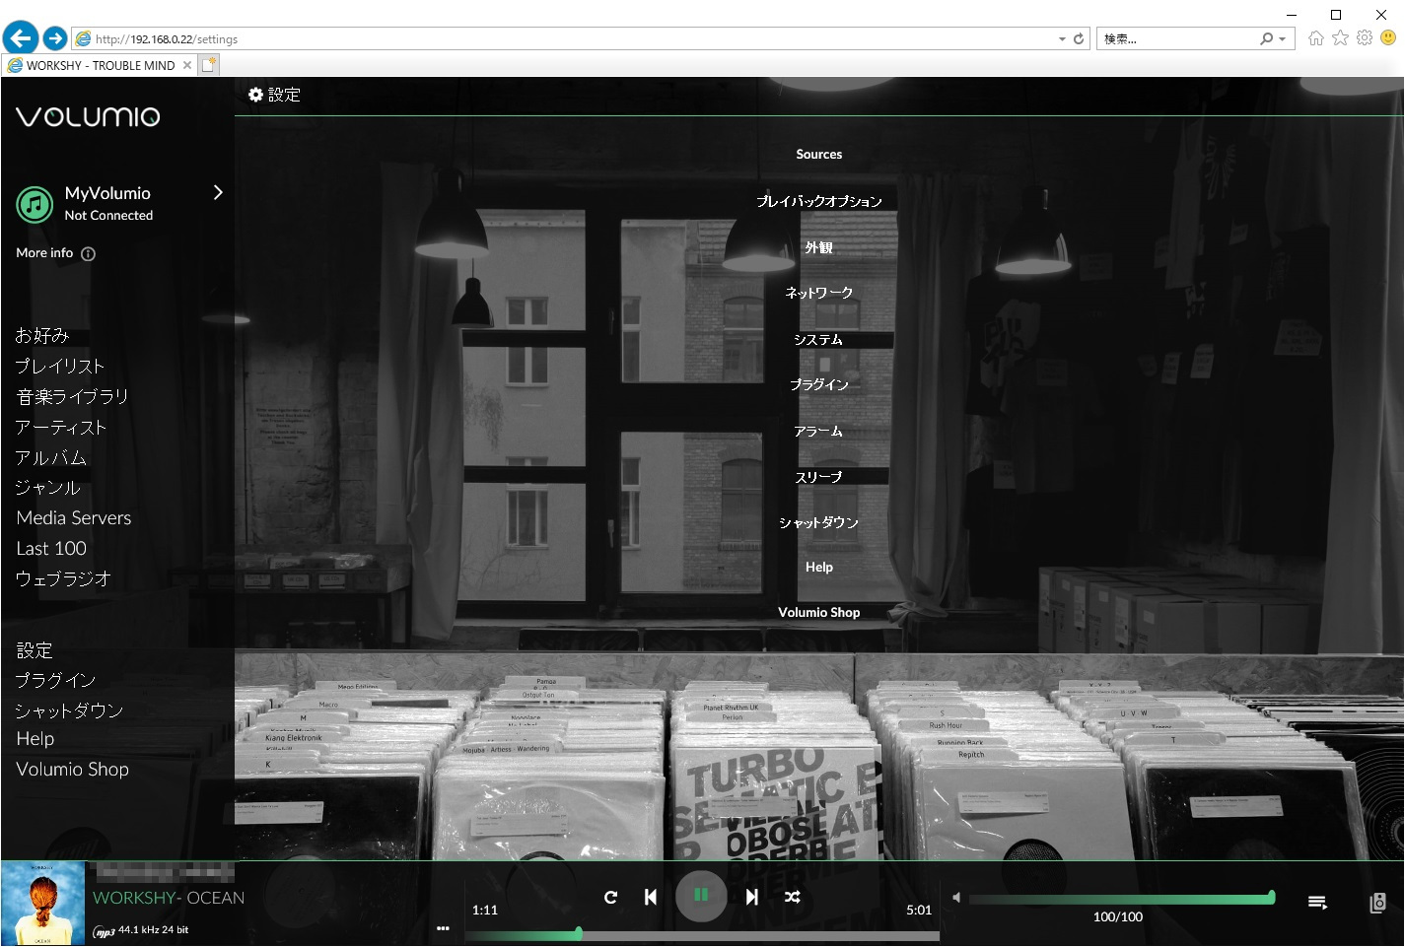Mute the volume speaker icon
Screen dimensions: 1405x947
955,897
